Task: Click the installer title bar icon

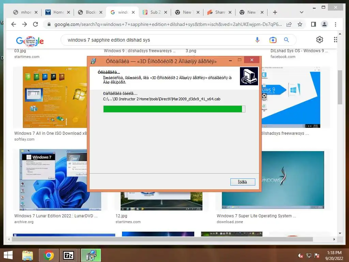Action: tap(93, 61)
